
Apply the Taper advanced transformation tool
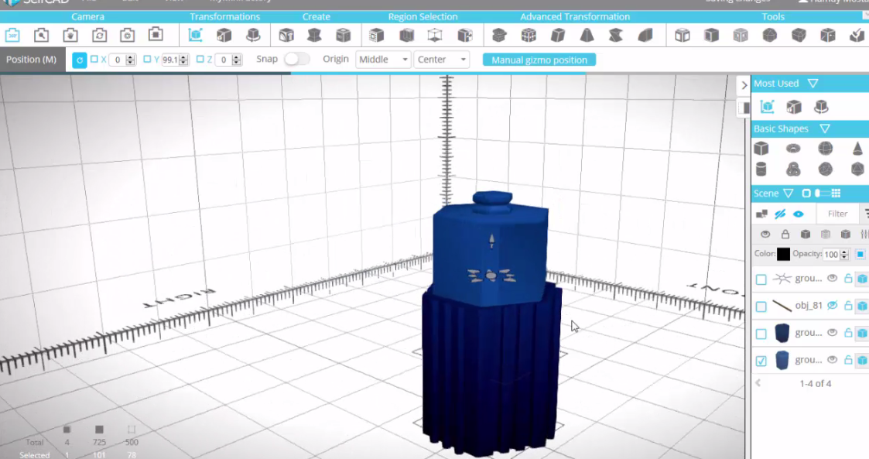click(x=587, y=36)
